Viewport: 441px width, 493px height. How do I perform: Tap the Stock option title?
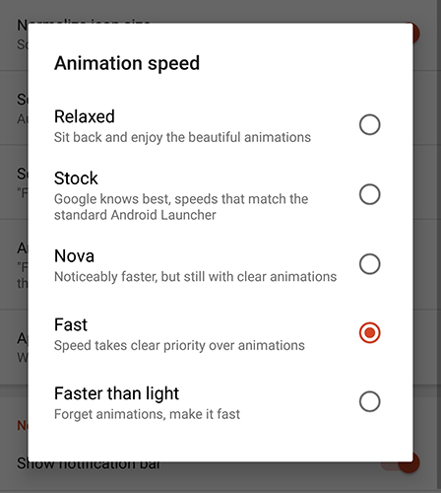tap(76, 178)
